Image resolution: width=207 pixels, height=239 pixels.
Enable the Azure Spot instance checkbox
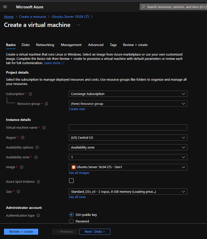[71, 181]
